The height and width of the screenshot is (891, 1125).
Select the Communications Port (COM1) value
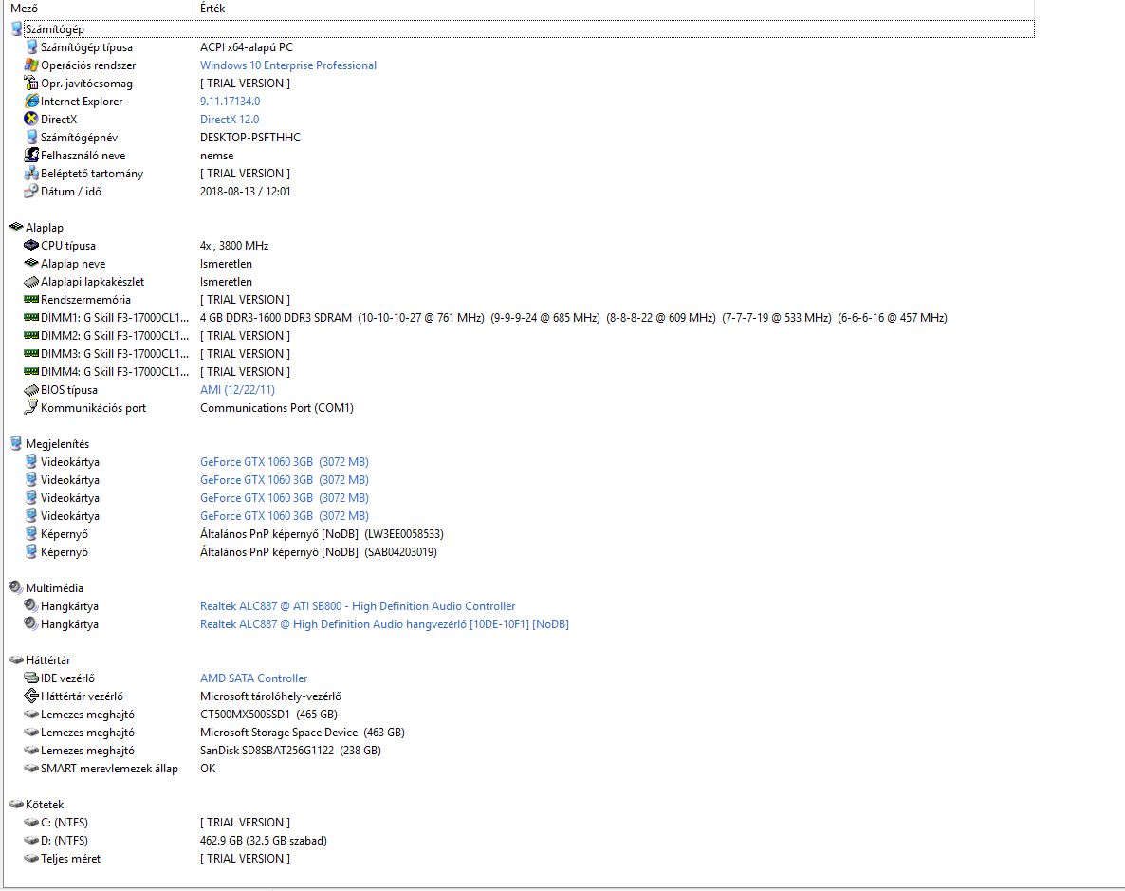276,408
